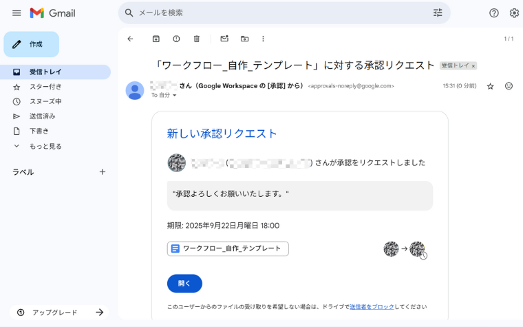The width and height of the screenshot is (523, 327).
Task: Open more actions three-dot menu
Action: point(263,39)
